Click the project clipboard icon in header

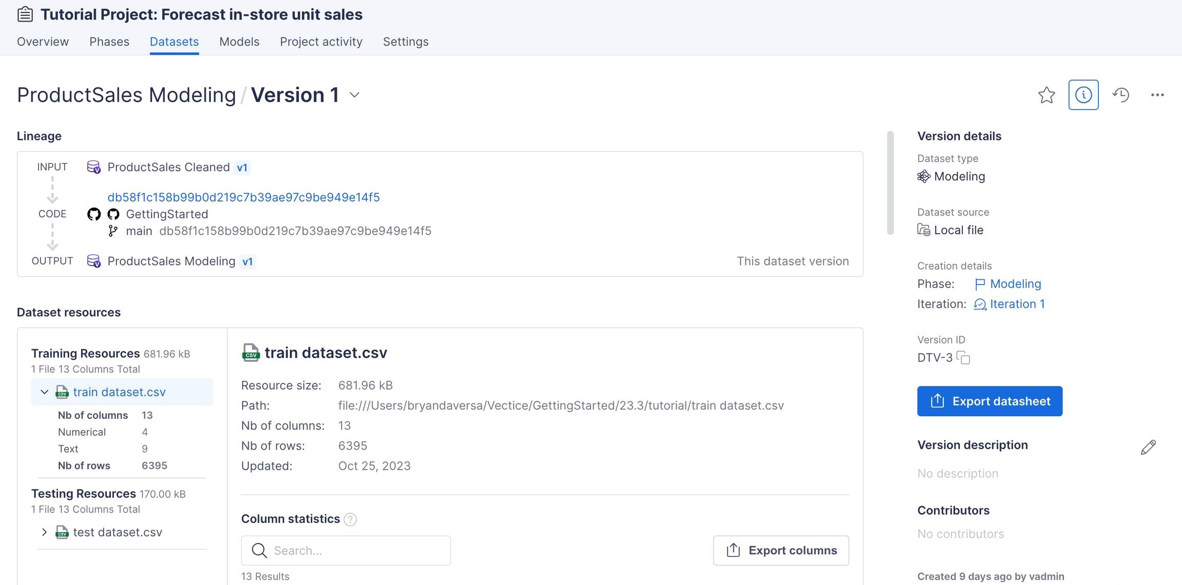[25, 14]
